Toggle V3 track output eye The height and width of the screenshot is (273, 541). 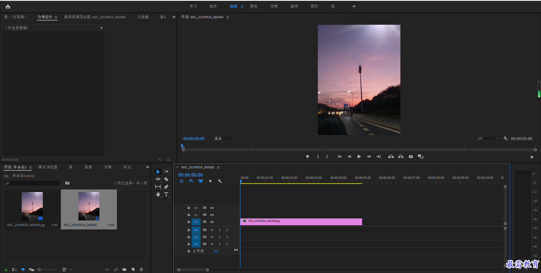pos(212,208)
